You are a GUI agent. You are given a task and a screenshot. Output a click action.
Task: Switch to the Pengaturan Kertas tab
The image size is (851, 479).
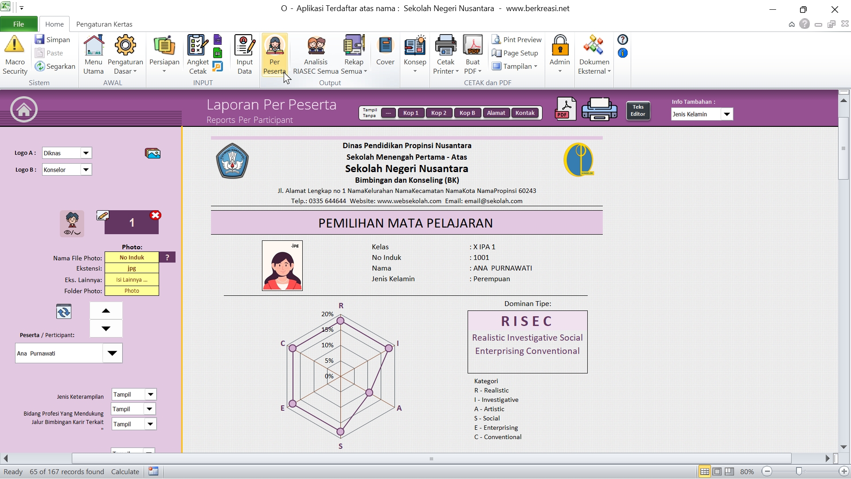tap(104, 24)
